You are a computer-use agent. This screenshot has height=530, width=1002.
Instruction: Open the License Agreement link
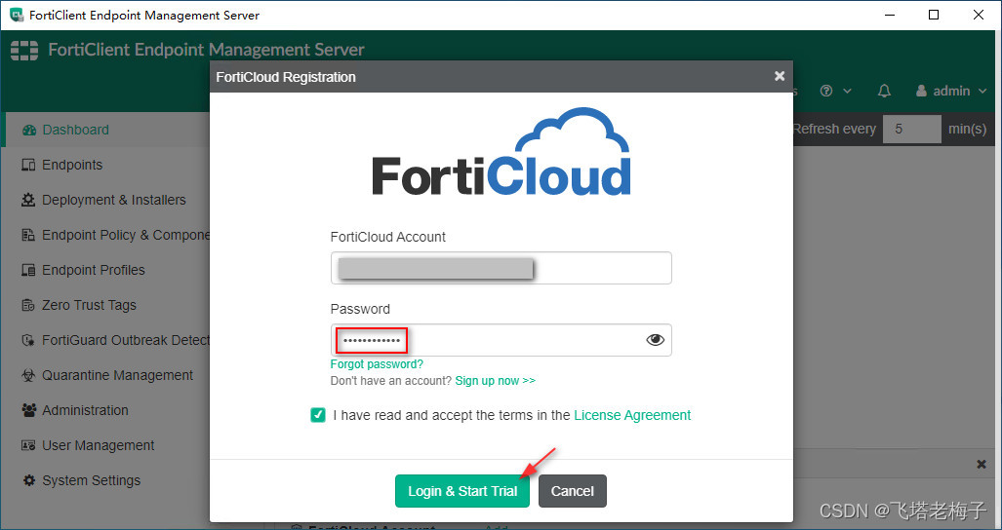[632, 415]
